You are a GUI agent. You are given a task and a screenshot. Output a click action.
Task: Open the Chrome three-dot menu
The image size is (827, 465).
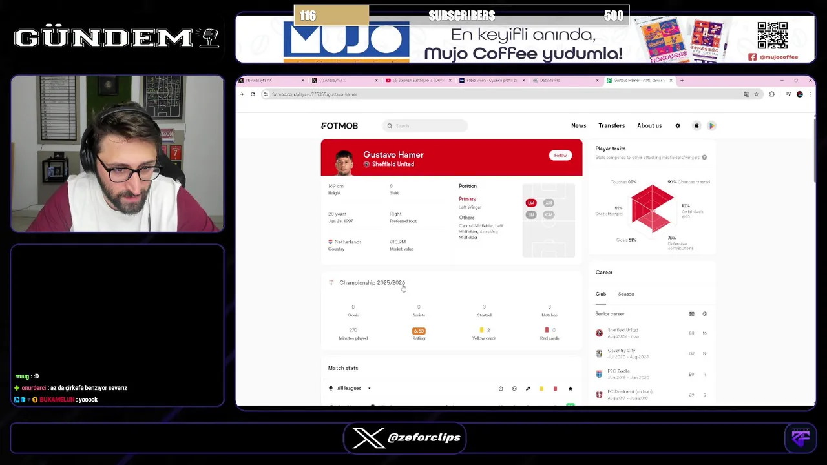point(810,94)
